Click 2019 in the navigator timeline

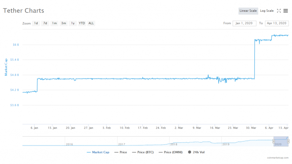[x=226, y=144]
